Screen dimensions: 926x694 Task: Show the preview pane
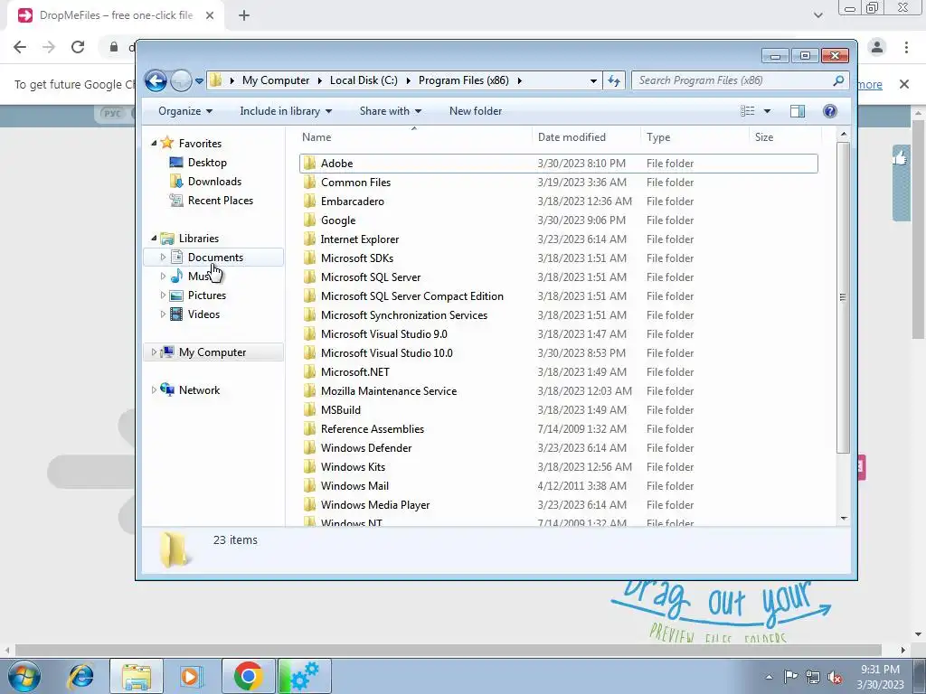798,111
